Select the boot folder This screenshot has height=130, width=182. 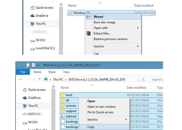click(69, 95)
